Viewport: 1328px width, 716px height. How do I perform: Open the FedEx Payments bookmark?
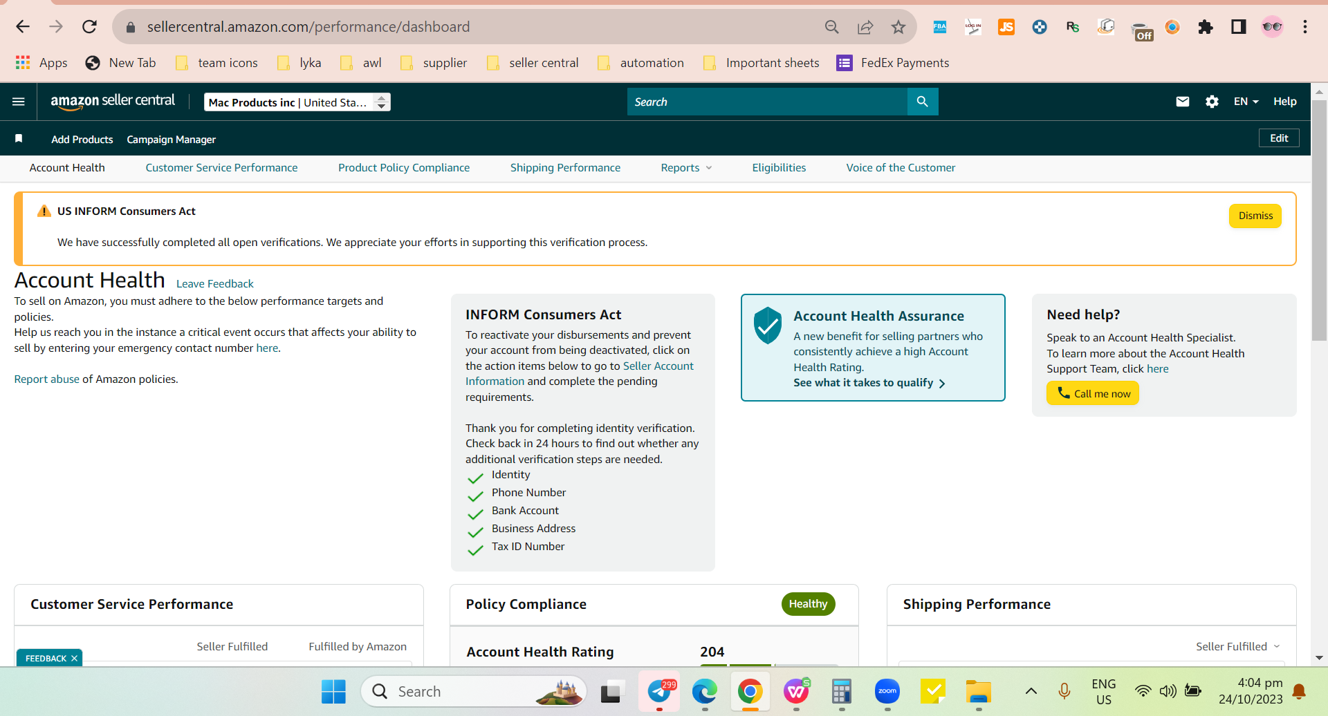tap(893, 63)
